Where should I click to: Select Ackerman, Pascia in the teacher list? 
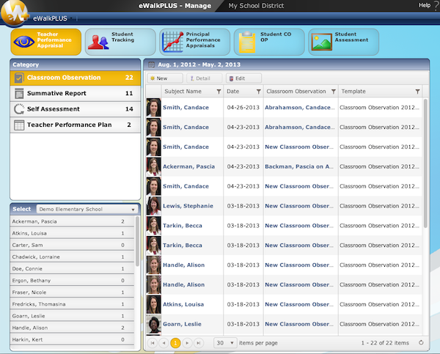tap(72, 221)
